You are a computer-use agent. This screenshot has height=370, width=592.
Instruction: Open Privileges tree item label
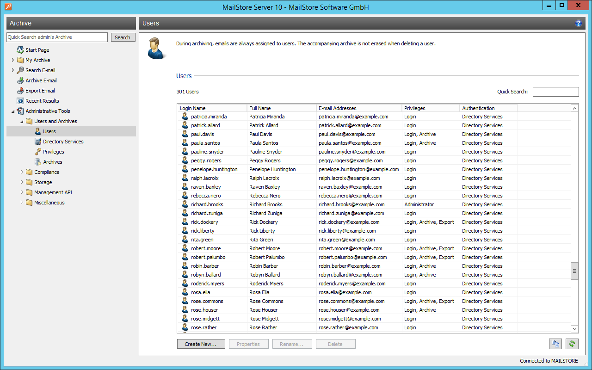54,152
